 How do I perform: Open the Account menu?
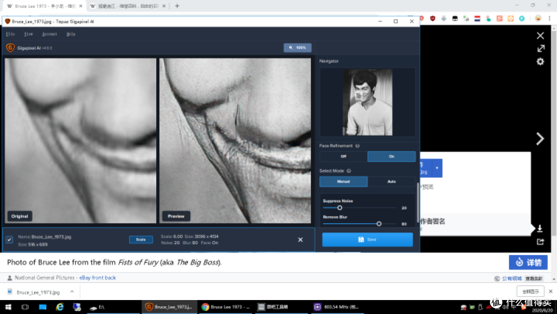point(50,34)
